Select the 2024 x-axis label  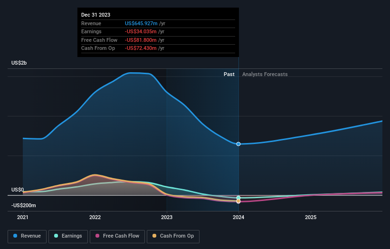tap(238, 218)
